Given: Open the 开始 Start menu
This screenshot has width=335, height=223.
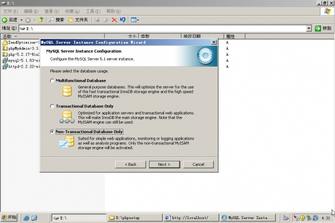Looking at the screenshot, I should tap(9, 217).
